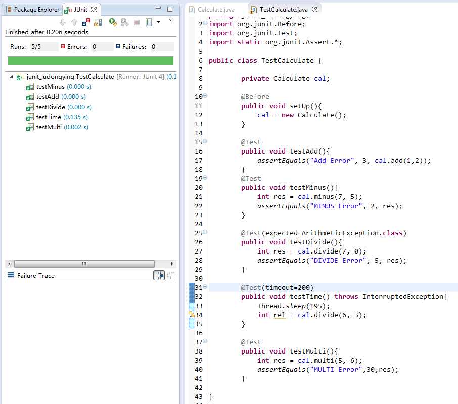The image size is (458, 404).
Task: Select the testTime test result
Action: coord(49,117)
